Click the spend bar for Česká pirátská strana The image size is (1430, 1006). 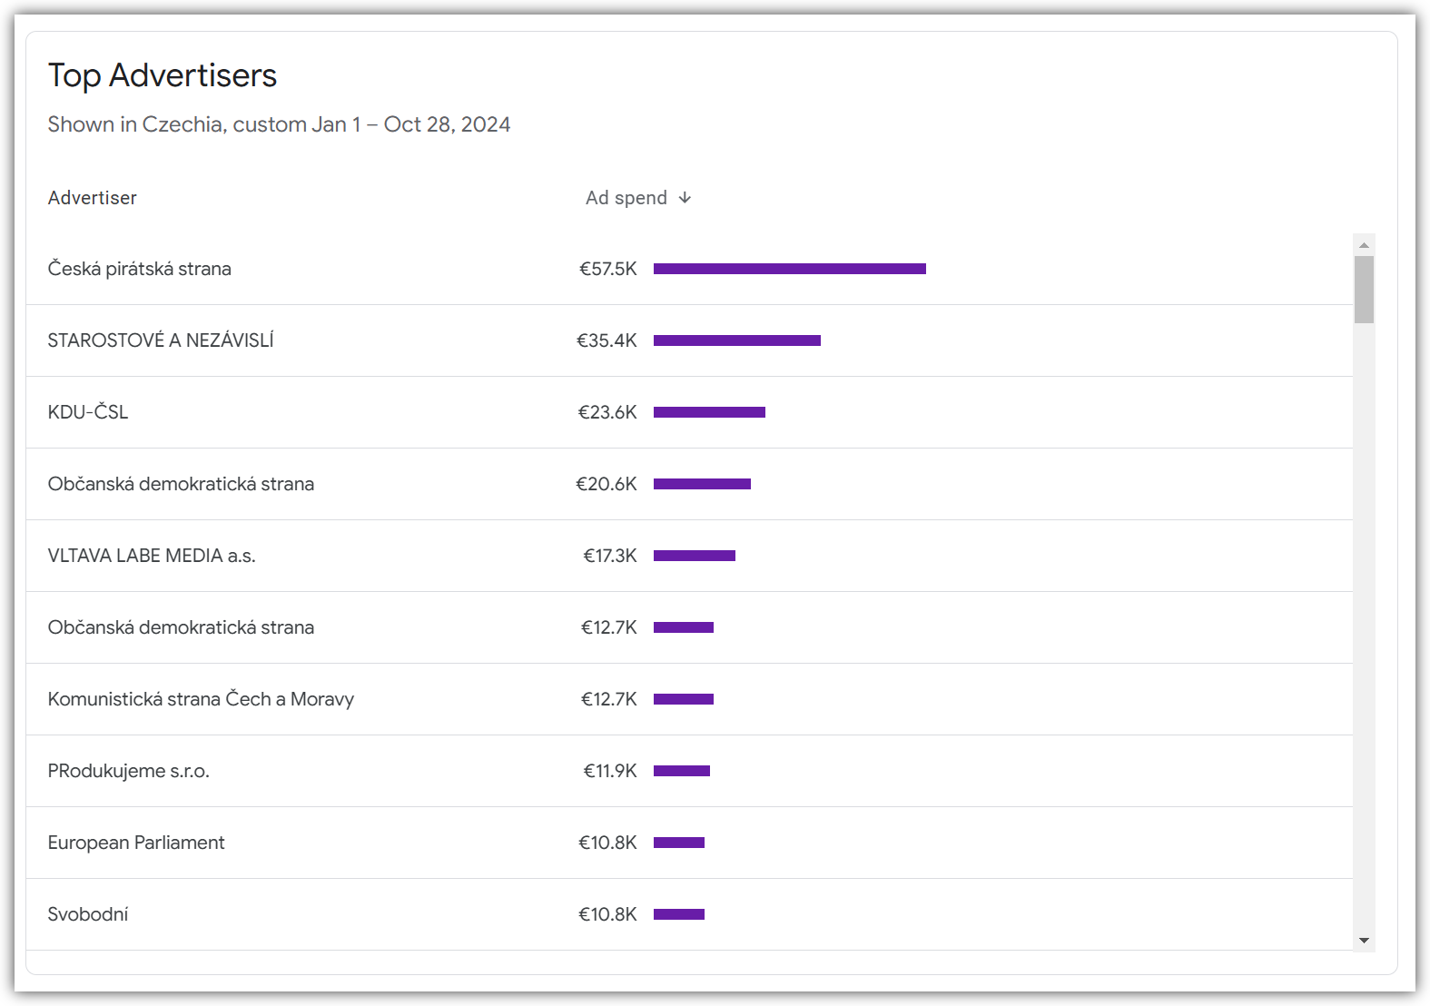pos(790,269)
